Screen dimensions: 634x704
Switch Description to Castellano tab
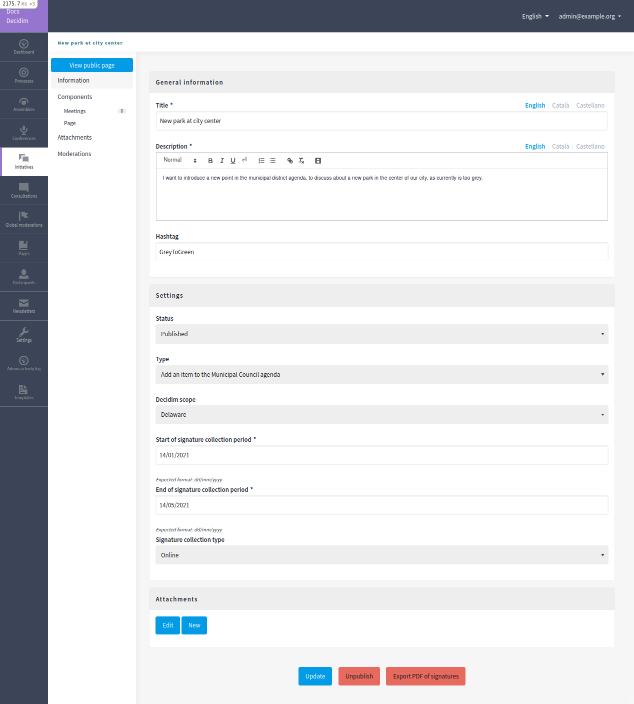click(x=590, y=146)
